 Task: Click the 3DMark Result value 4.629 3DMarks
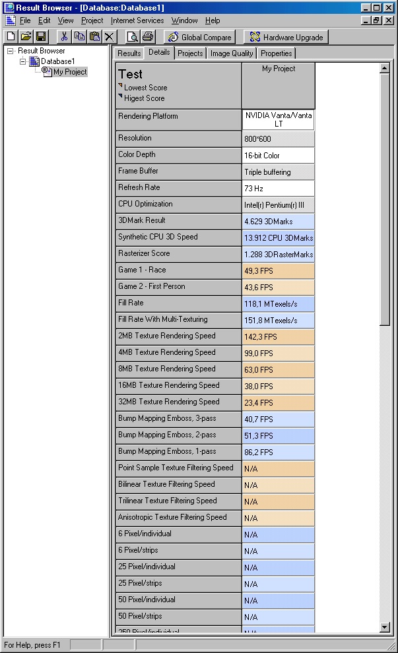tap(279, 222)
